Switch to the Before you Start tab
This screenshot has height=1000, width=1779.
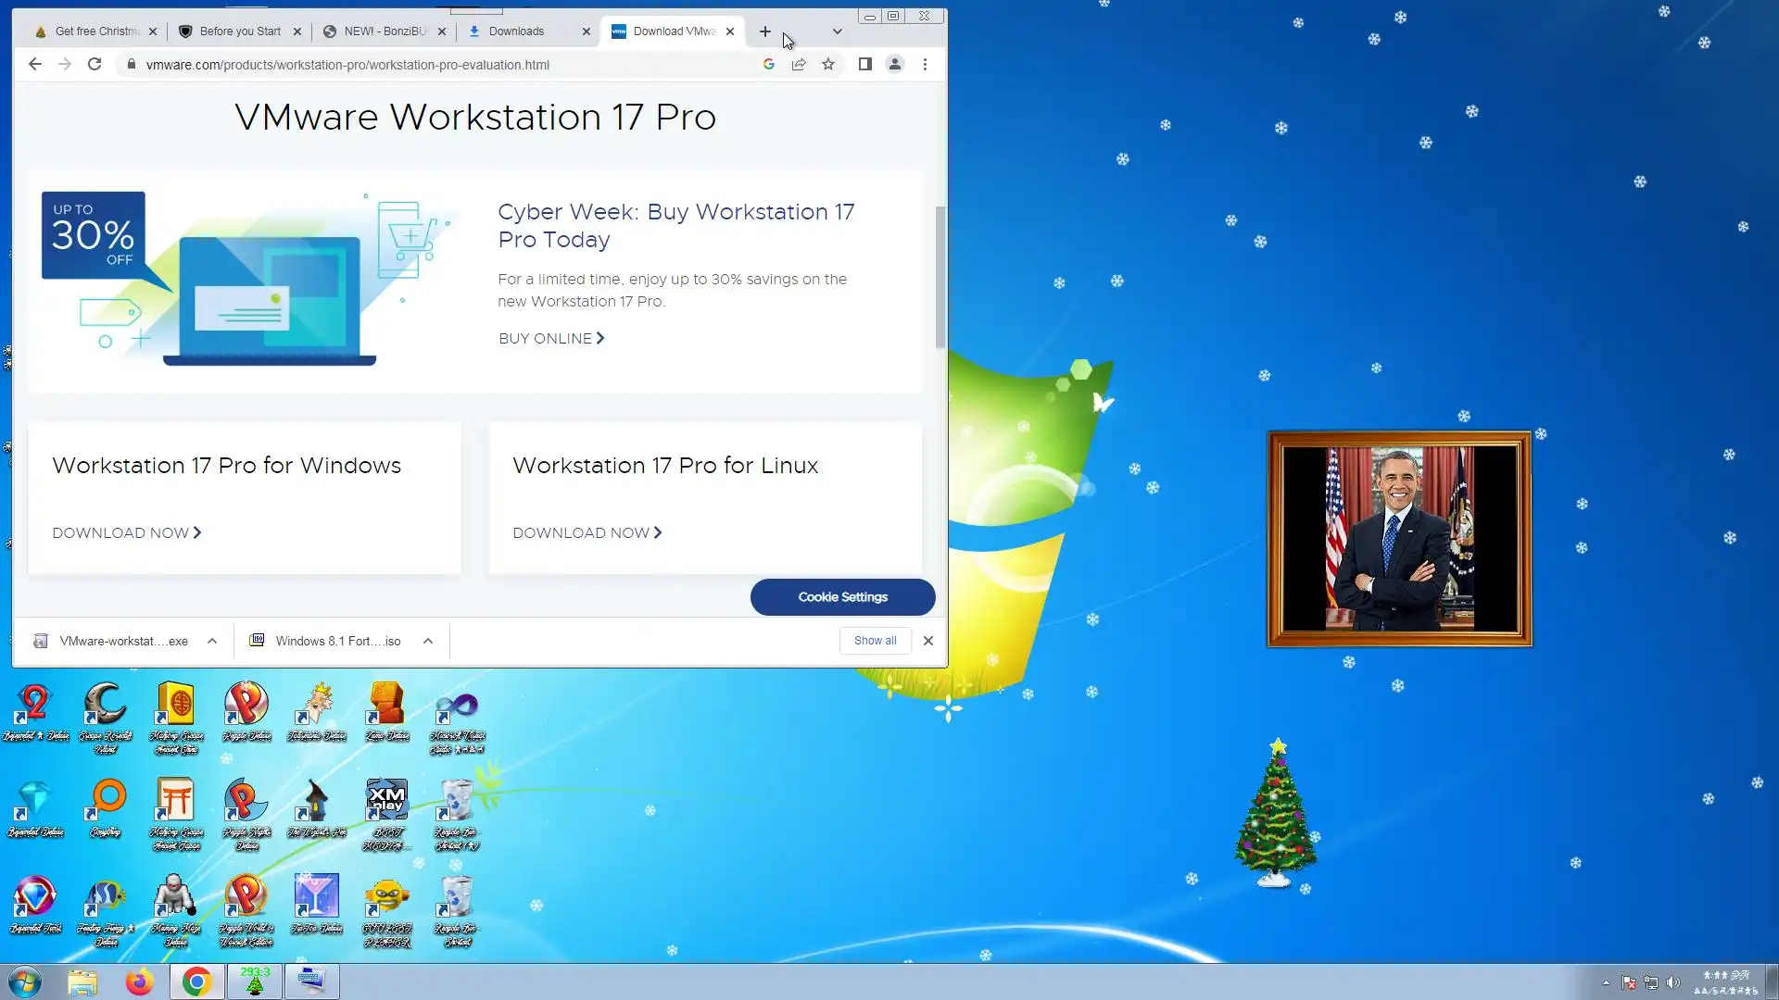(240, 31)
